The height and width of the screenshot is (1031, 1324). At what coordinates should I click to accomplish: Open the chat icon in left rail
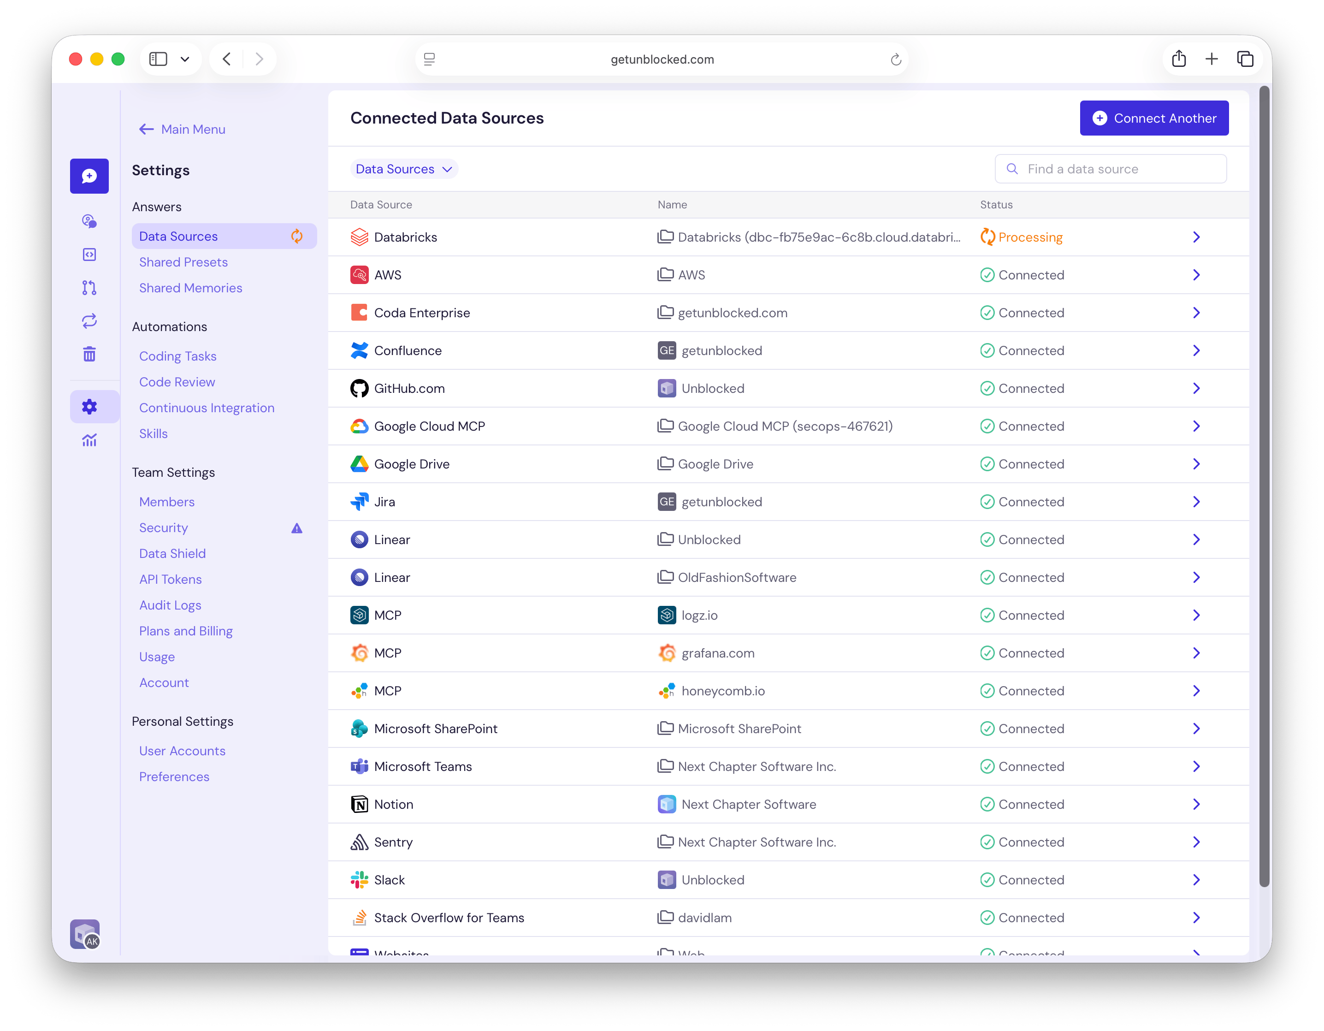(x=89, y=176)
